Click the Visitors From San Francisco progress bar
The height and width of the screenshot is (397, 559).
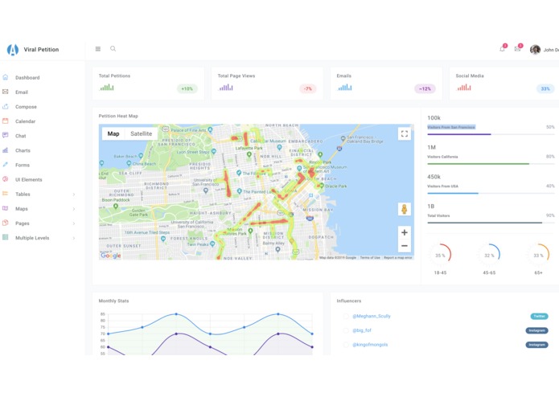click(x=491, y=134)
